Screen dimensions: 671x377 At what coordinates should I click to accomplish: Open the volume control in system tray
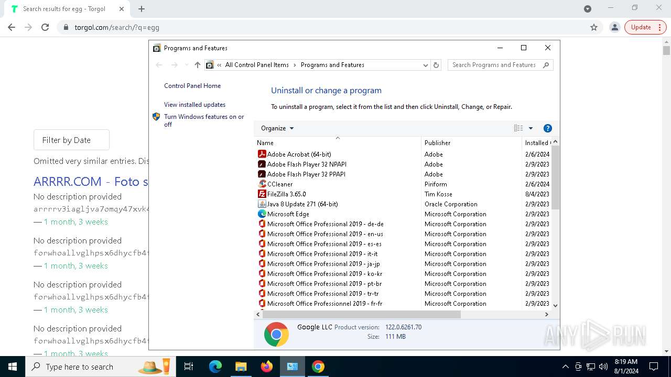603,367
